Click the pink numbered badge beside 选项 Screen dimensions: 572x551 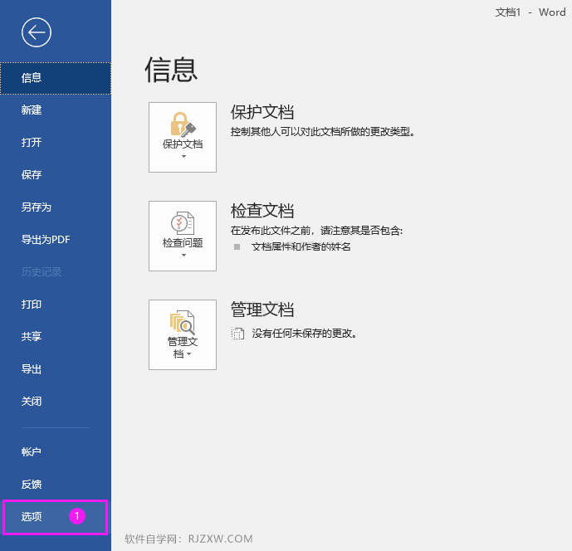(x=77, y=516)
